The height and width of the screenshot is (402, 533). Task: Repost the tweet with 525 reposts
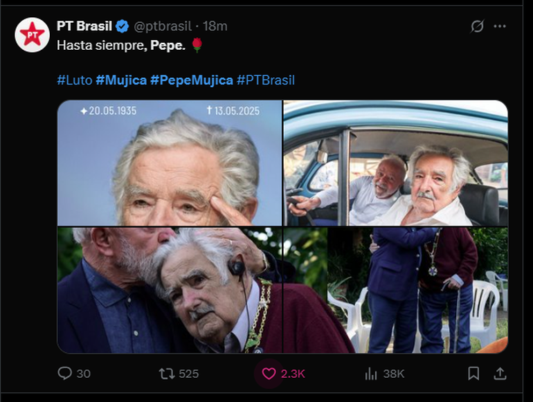[x=168, y=373]
